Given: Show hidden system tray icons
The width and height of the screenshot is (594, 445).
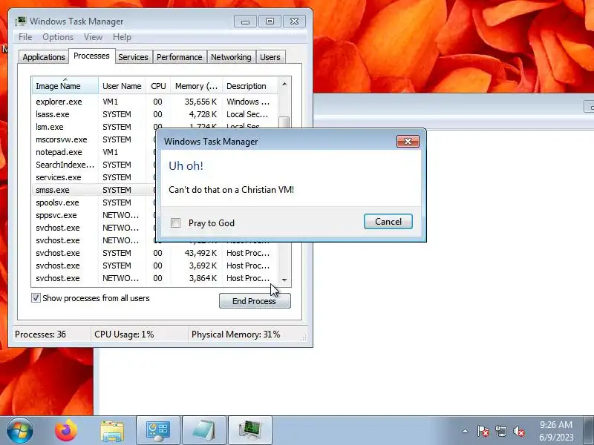Looking at the screenshot, I should pos(466,431).
